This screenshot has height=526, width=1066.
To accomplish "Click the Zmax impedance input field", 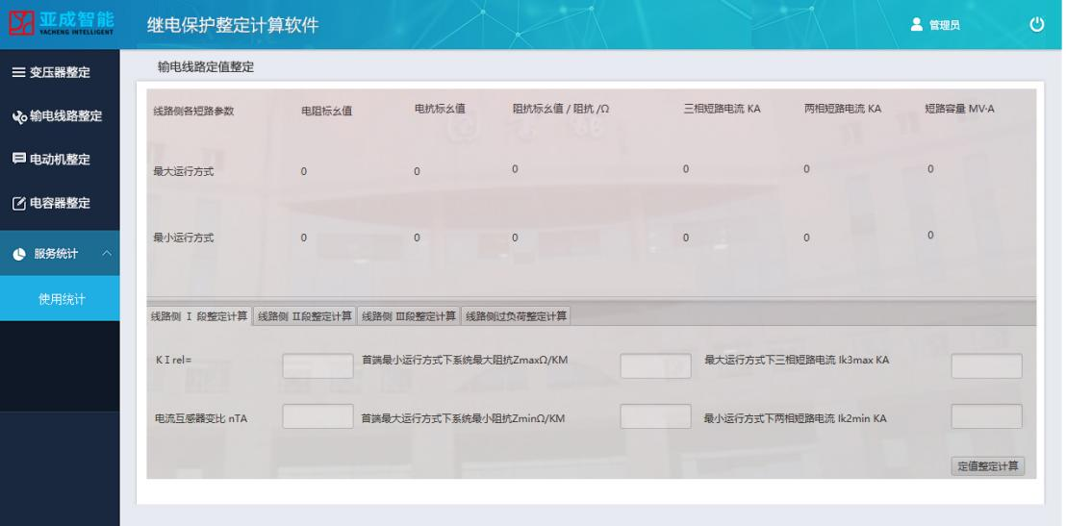I will 655,366.
